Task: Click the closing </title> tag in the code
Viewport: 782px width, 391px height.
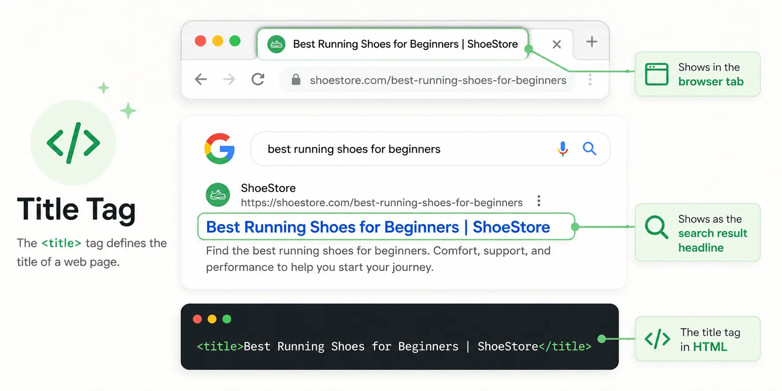Action: 565,346
